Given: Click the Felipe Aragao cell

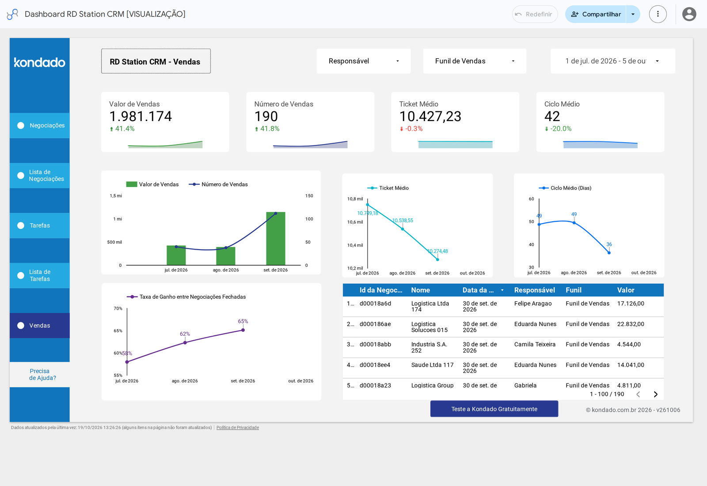Looking at the screenshot, I should click(x=533, y=304).
